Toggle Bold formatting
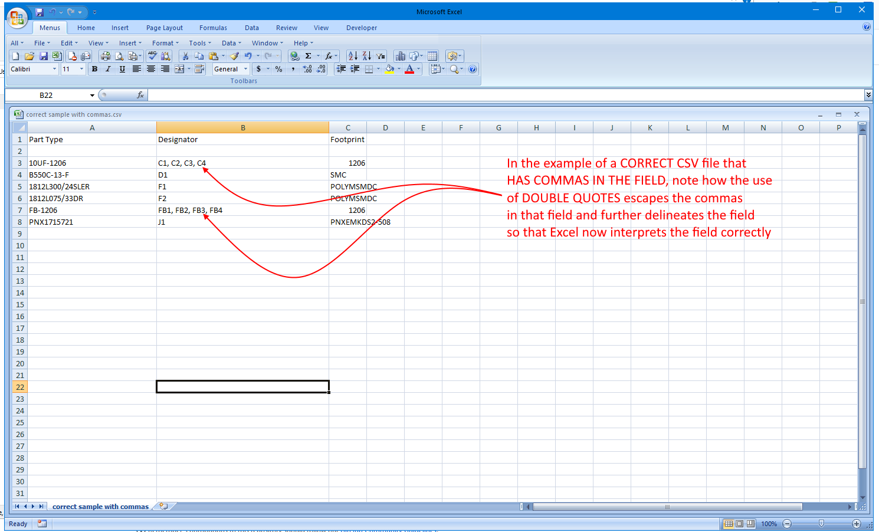The height and width of the screenshot is (532, 879). pyautogui.click(x=94, y=69)
